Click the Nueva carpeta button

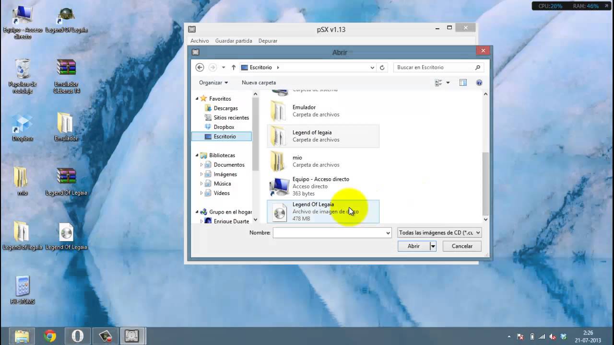click(x=259, y=83)
